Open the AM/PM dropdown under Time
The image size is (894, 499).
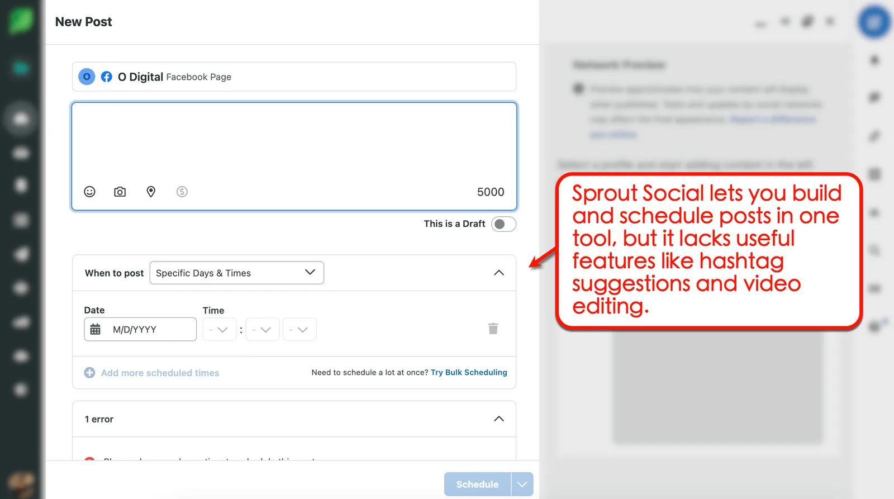(x=299, y=330)
